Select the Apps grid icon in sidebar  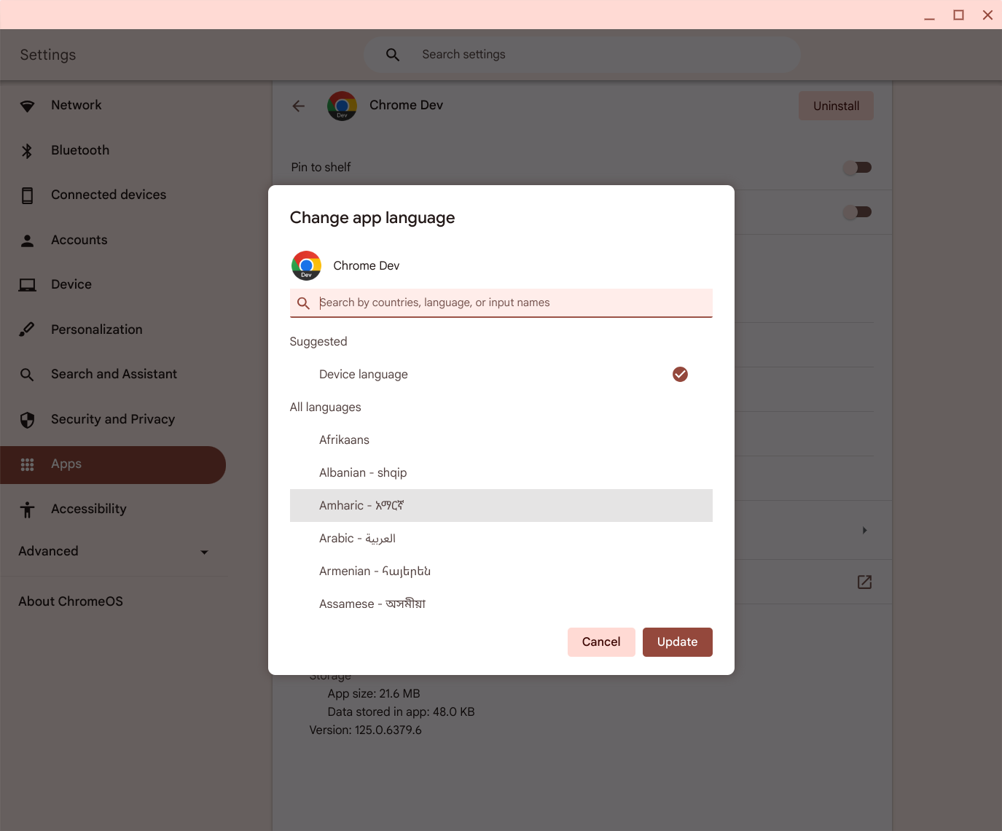click(28, 464)
